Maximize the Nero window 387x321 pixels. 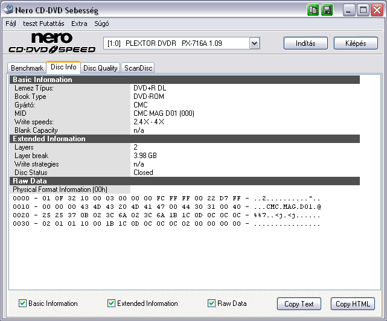coord(363,10)
